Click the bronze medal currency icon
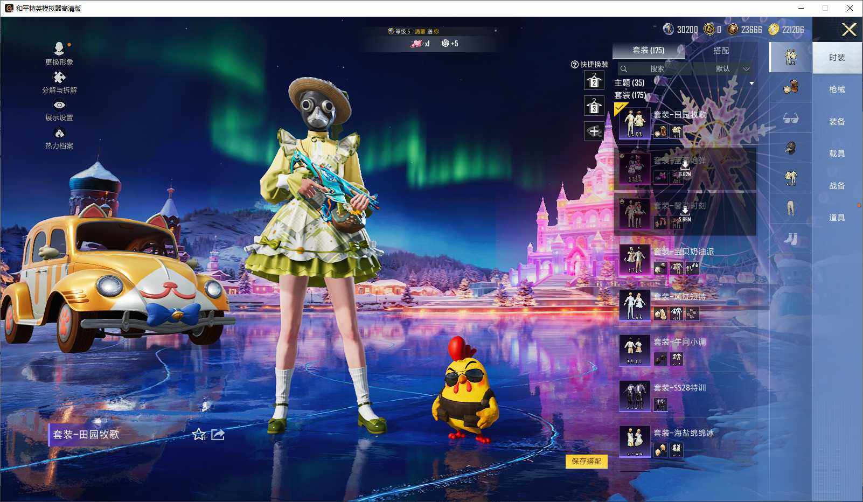The image size is (863, 502). click(733, 29)
